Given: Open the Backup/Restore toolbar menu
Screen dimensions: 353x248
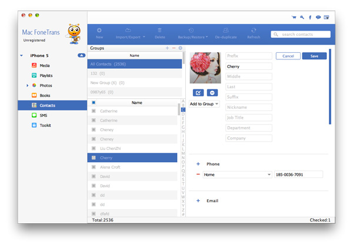Looking at the screenshot, I should click(x=192, y=33).
